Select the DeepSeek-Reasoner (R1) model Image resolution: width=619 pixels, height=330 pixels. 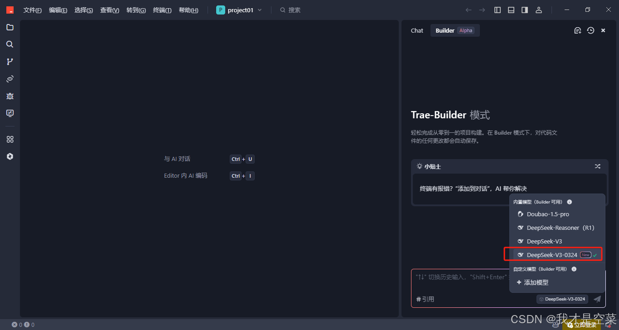(x=557, y=228)
